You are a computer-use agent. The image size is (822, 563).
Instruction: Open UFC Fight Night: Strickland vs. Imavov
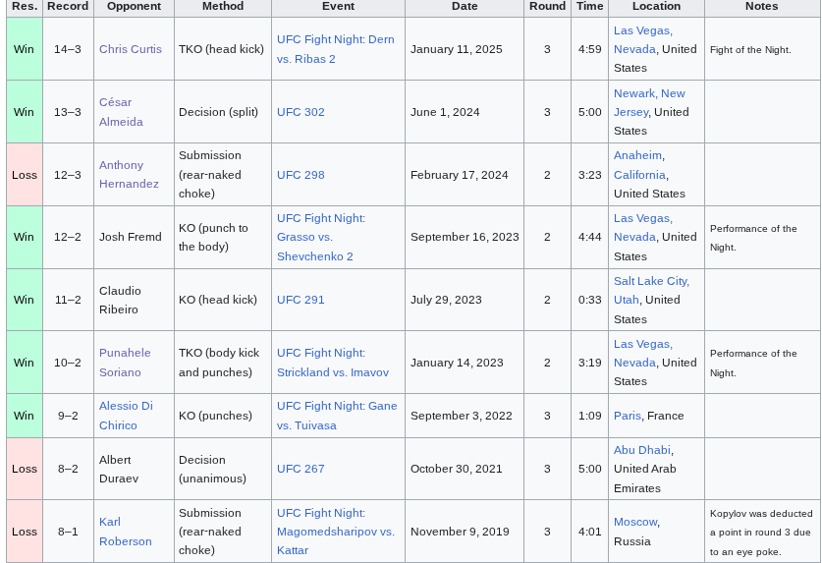333,363
